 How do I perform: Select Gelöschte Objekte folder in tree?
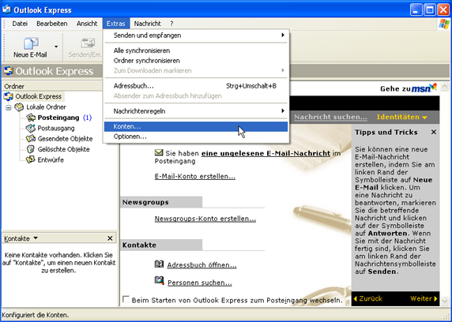pos(63,149)
